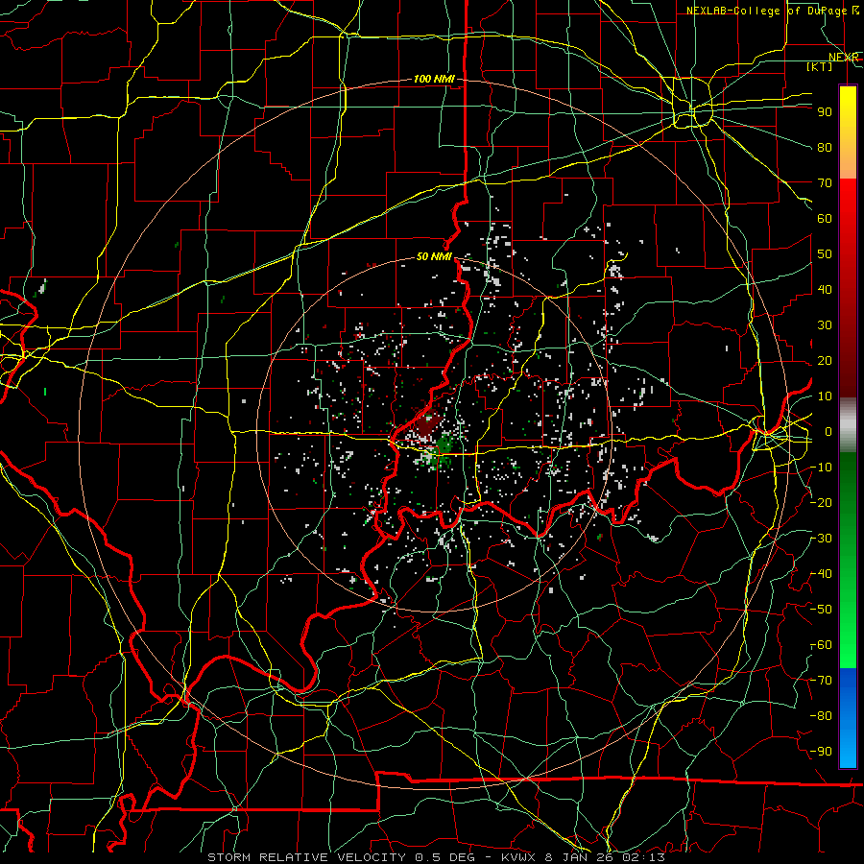Click the -60 scale label
The width and height of the screenshot is (864, 864).
pyautogui.click(x=821, y=645)
